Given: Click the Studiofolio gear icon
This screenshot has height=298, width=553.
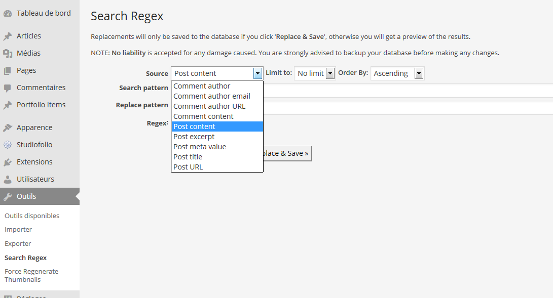Looking at the screenshot, I should (8, 145).
